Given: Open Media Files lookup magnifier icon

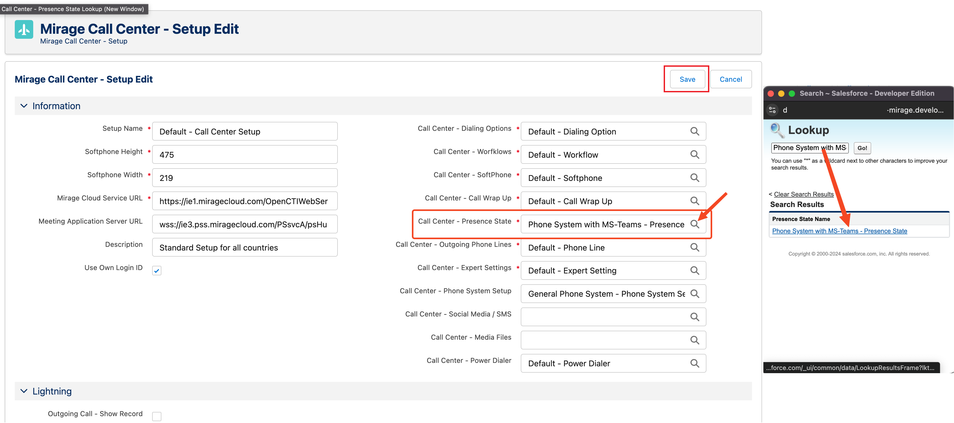Looking at the screenshot, I should coord(694,340).
